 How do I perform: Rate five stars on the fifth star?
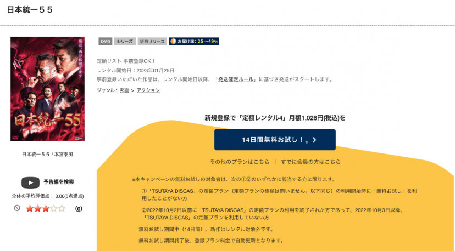pyautogui.click(x=62, y=208)
